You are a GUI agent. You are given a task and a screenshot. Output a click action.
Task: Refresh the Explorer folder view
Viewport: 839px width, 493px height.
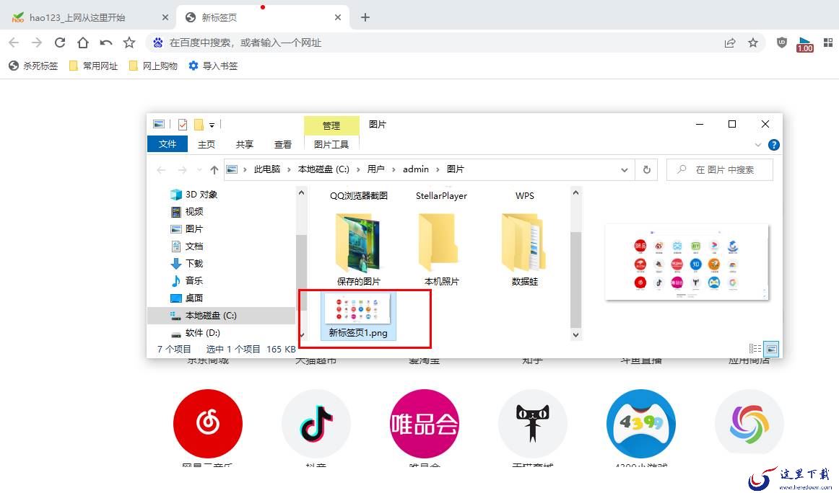[x=646, y=170]
